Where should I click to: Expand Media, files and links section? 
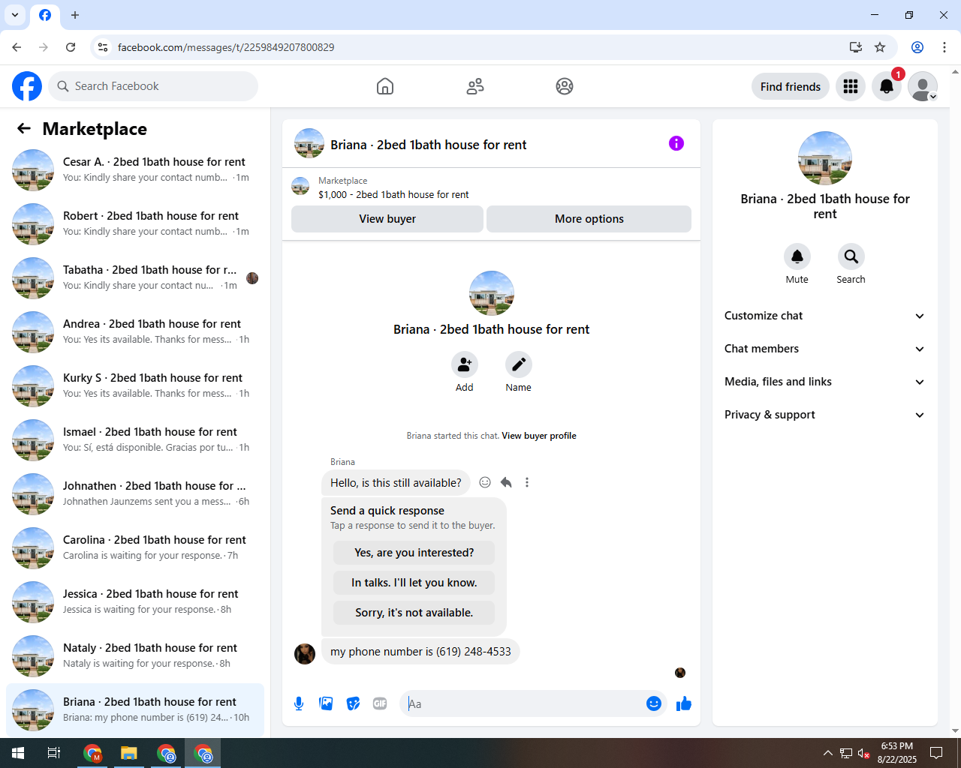(x=824, y=382)
